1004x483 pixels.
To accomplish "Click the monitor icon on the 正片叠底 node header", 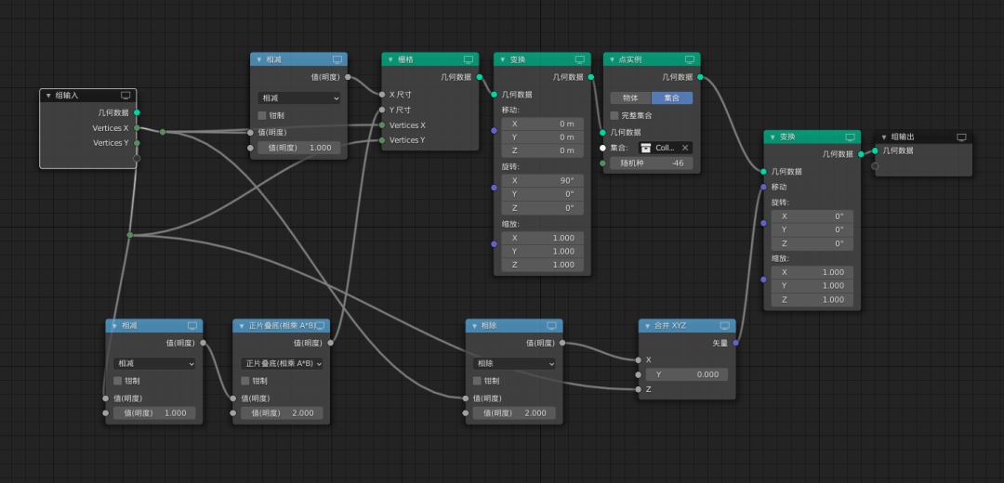I will pyautogui.click(x=319, y=326).
